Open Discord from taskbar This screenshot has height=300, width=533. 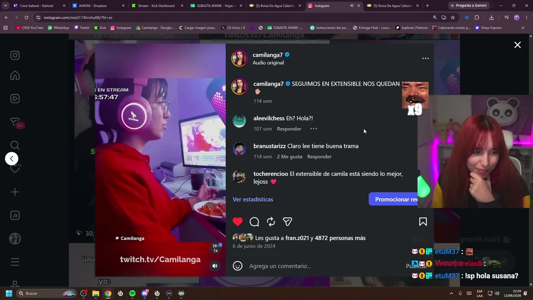point(144,293)
